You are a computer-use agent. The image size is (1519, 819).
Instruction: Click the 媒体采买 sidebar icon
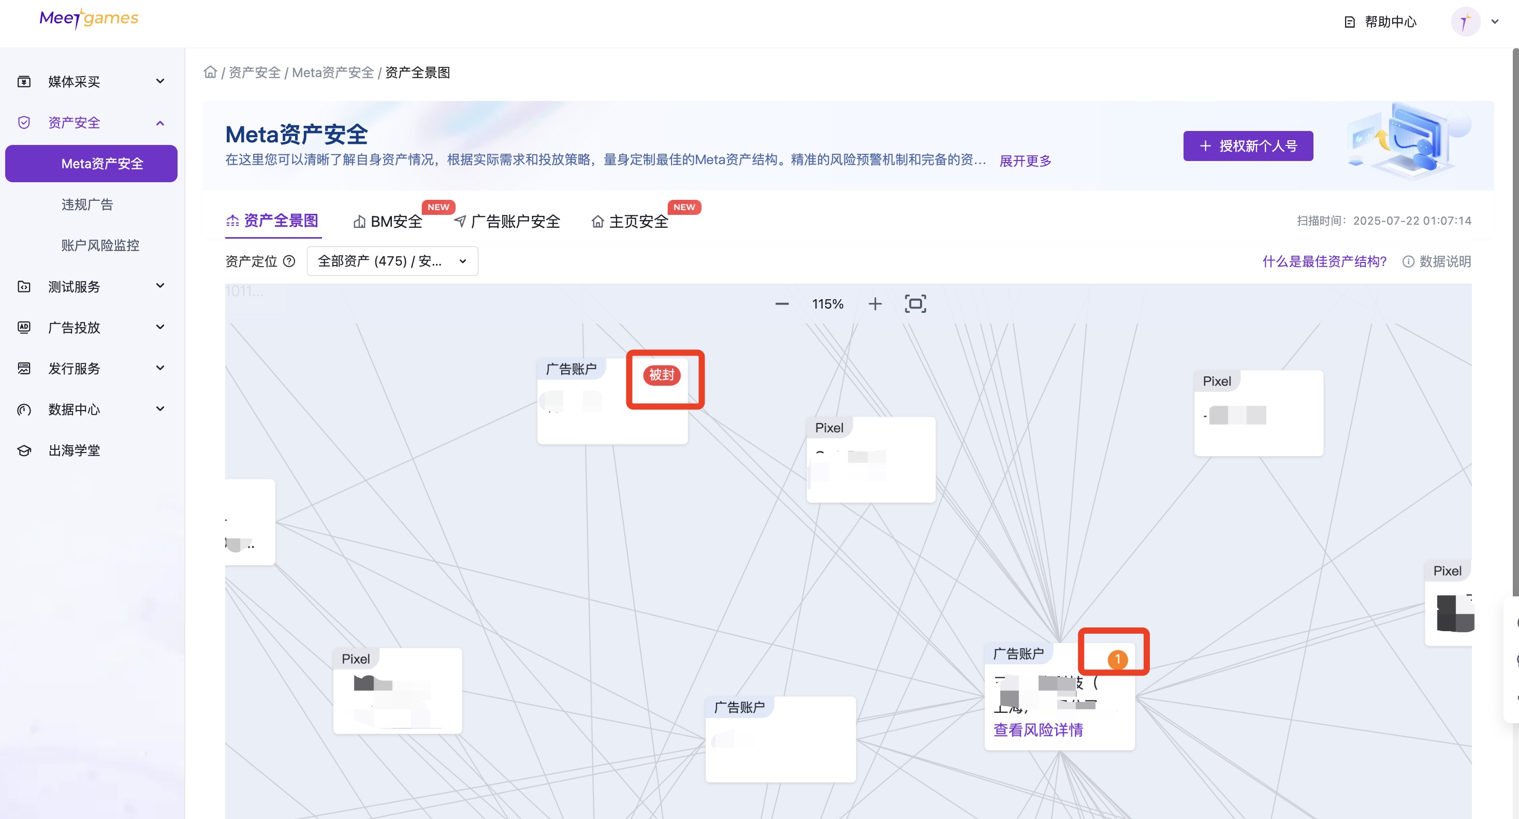tap(24, 81)
